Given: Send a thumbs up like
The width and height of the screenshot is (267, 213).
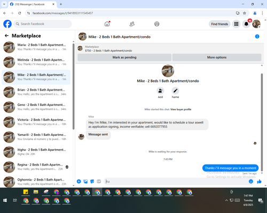Looking at the screenshot, I should 259,181.
